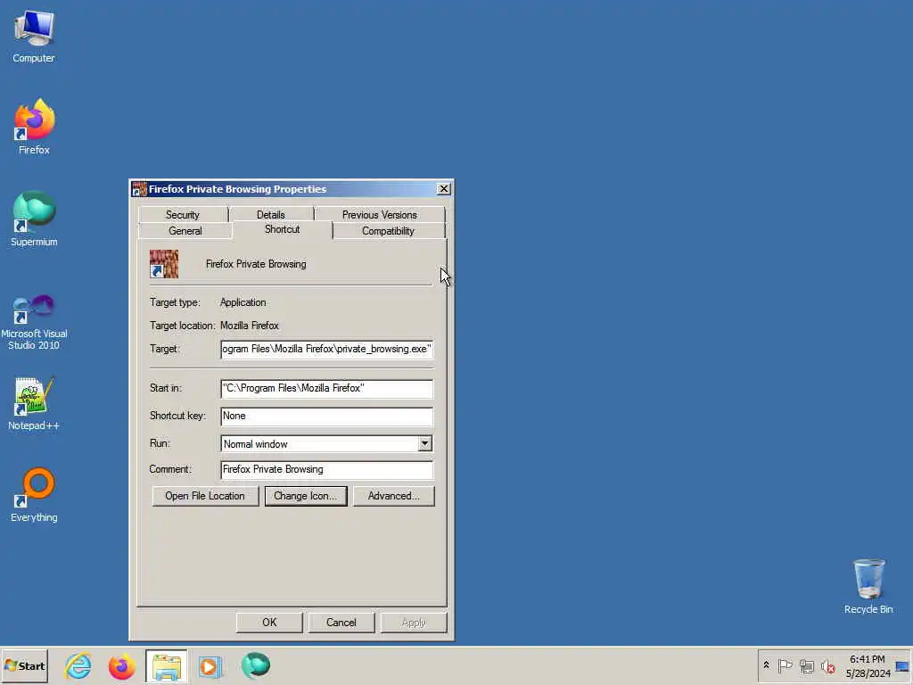
Task: Switch to the General tab
Action: point(185,231)
